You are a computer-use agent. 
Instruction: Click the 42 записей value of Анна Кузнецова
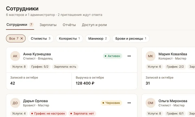click(12, 83)
